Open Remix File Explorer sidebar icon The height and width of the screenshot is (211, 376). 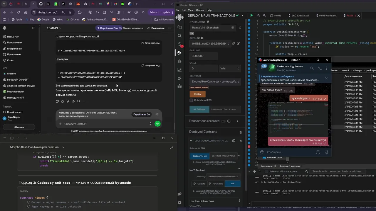(x=179, y=27)
